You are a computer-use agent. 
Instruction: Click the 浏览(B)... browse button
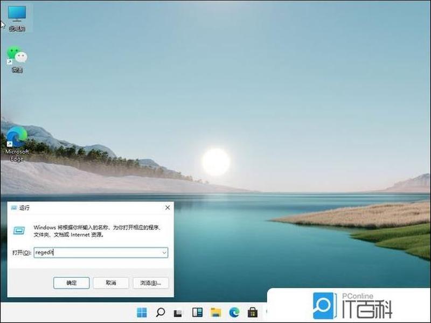[x=151, y=283]
